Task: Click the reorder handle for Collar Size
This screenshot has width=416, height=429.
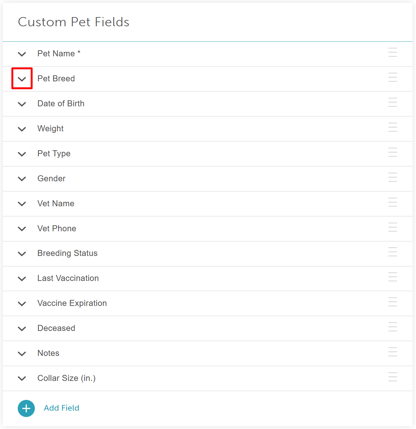Action: tap(393, 377)
